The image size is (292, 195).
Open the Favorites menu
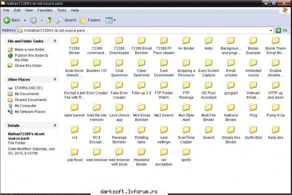[x=45, y=10]
